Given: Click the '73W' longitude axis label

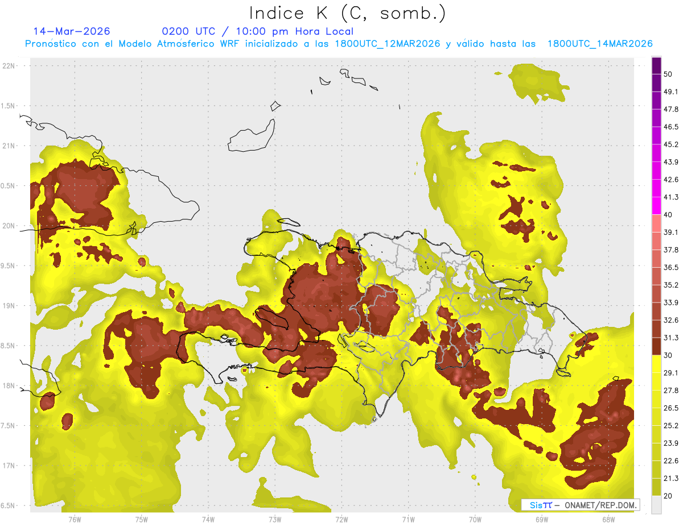Looking at the screenshot, I should coord(275,520).
